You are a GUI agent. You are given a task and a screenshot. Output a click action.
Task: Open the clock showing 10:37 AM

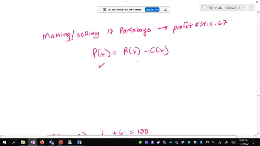(243, 142)
